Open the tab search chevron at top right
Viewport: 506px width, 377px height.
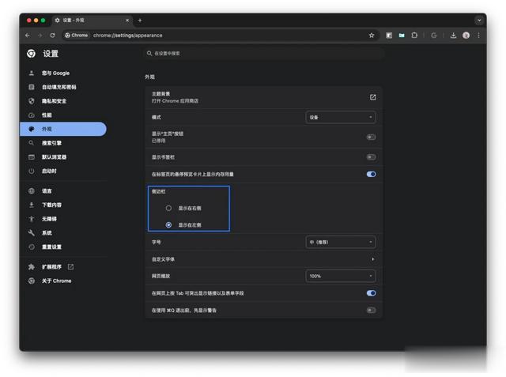click(479, 21)
